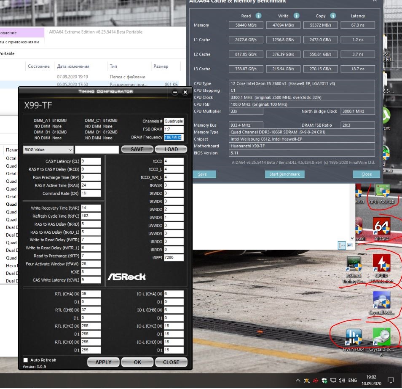Click the Memory Latency value 67.3 ns
The image size is (402, 389).
pyautogui.click(x=358, y=25)
